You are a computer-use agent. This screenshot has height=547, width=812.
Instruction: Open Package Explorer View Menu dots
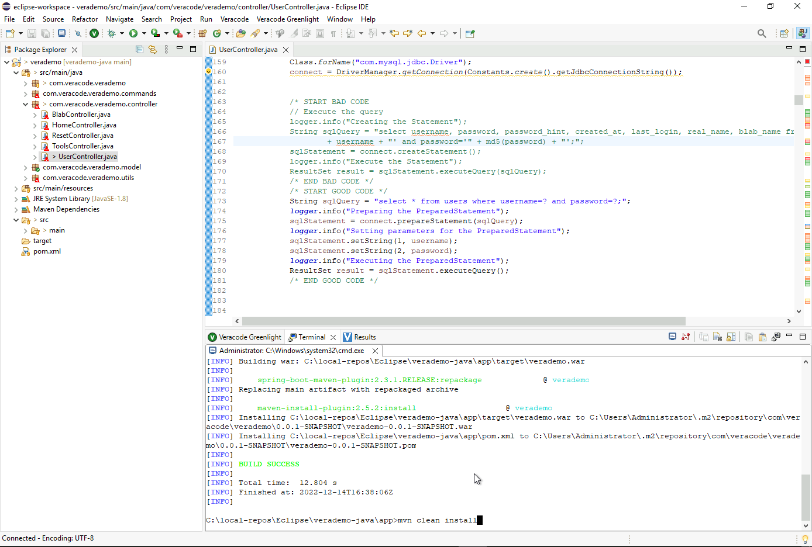click(x=166, y=50)
